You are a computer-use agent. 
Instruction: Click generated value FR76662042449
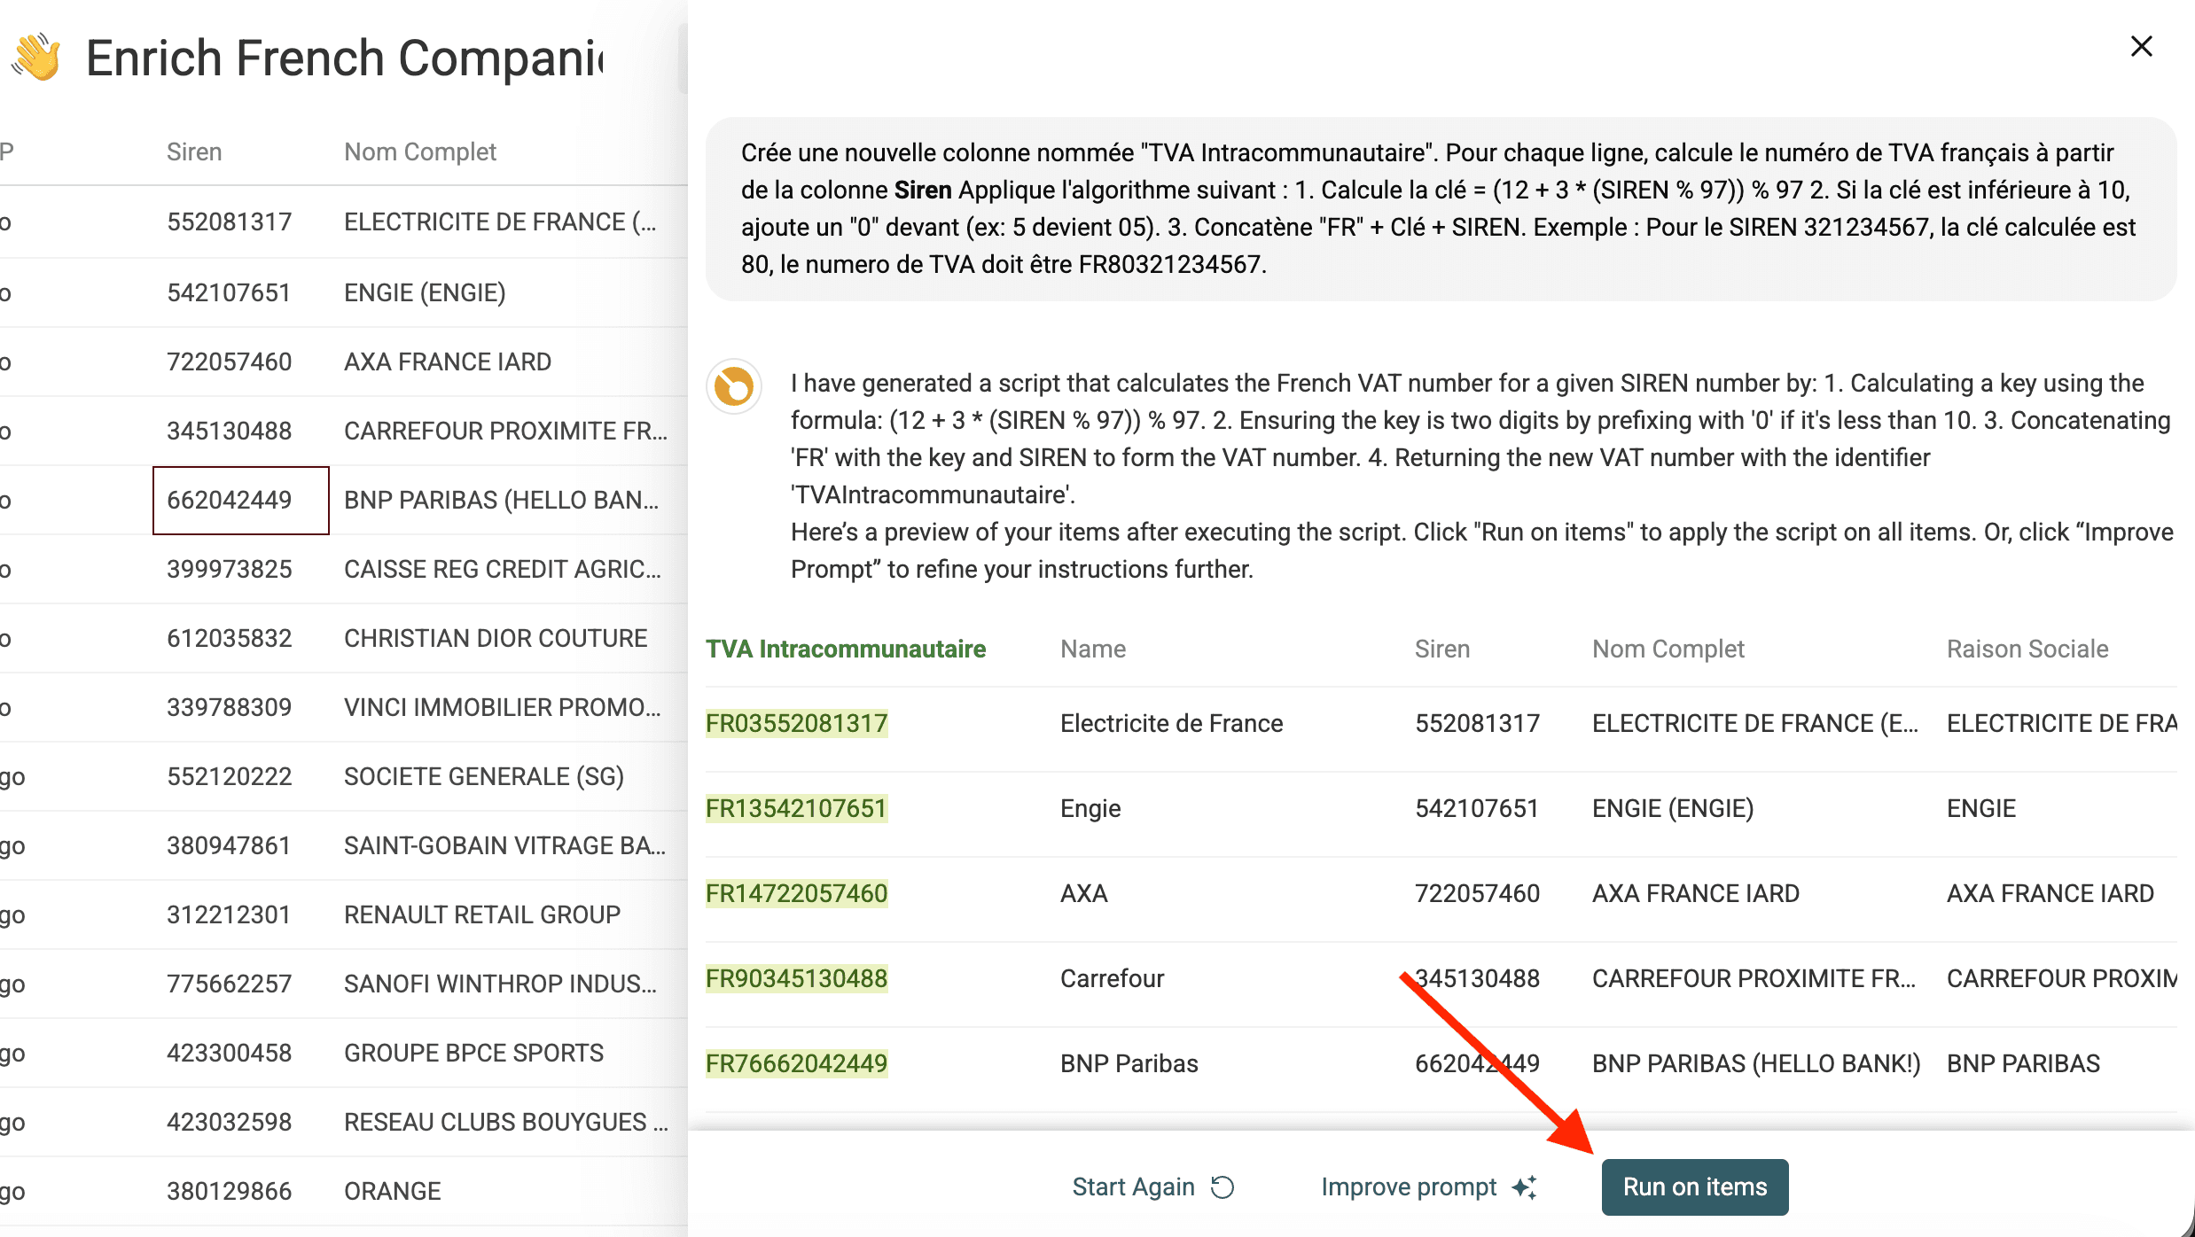[x=796, y=1063]
